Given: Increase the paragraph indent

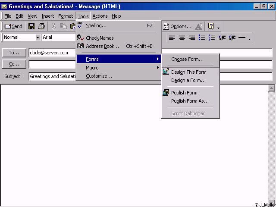Looking at the screenshot, I should pos(232,38).
